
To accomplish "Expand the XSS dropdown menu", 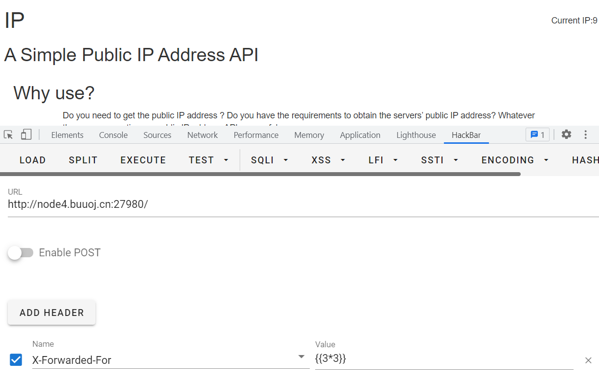I will (x=328, y=160).
